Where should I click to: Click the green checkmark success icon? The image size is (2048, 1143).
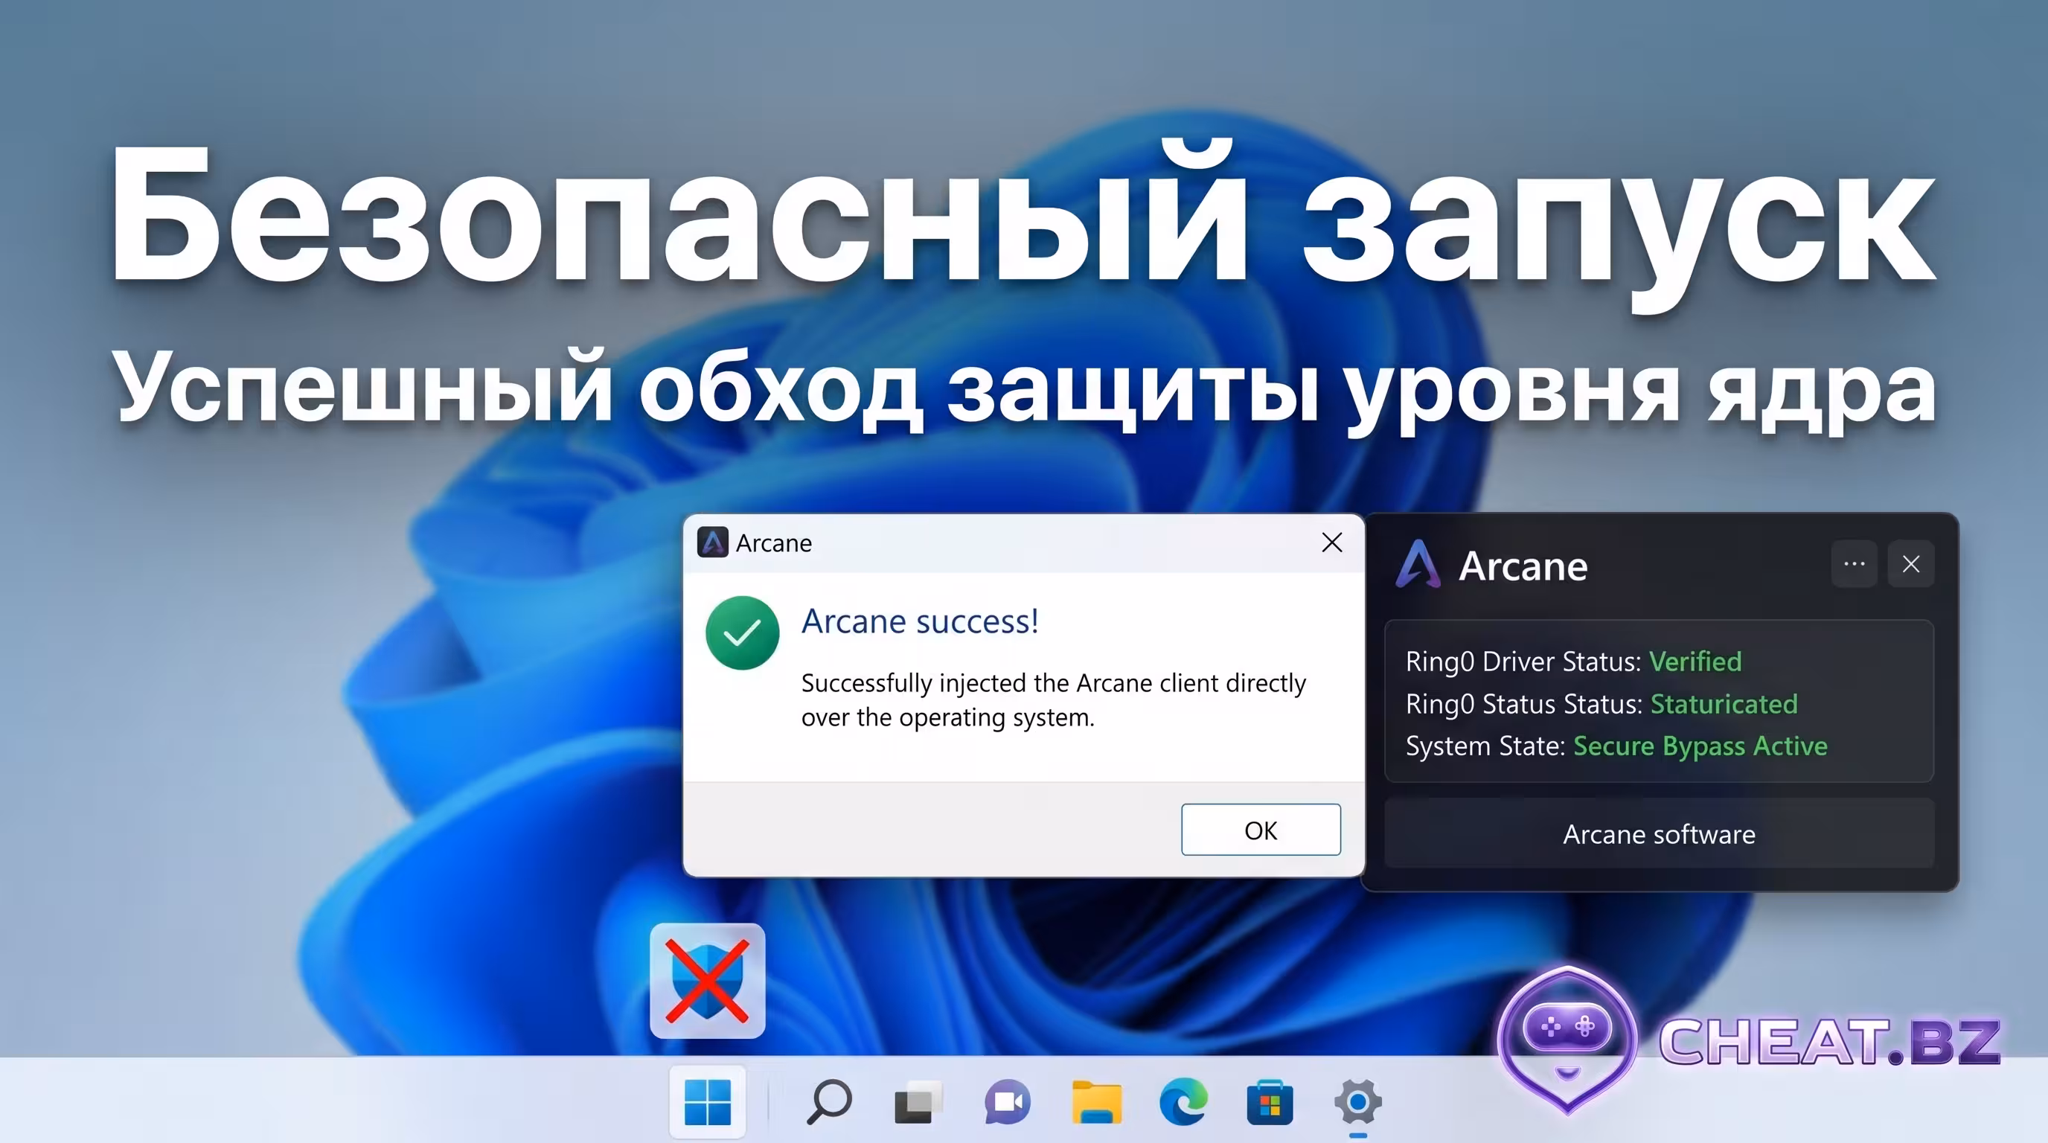(x=742, y=633)
